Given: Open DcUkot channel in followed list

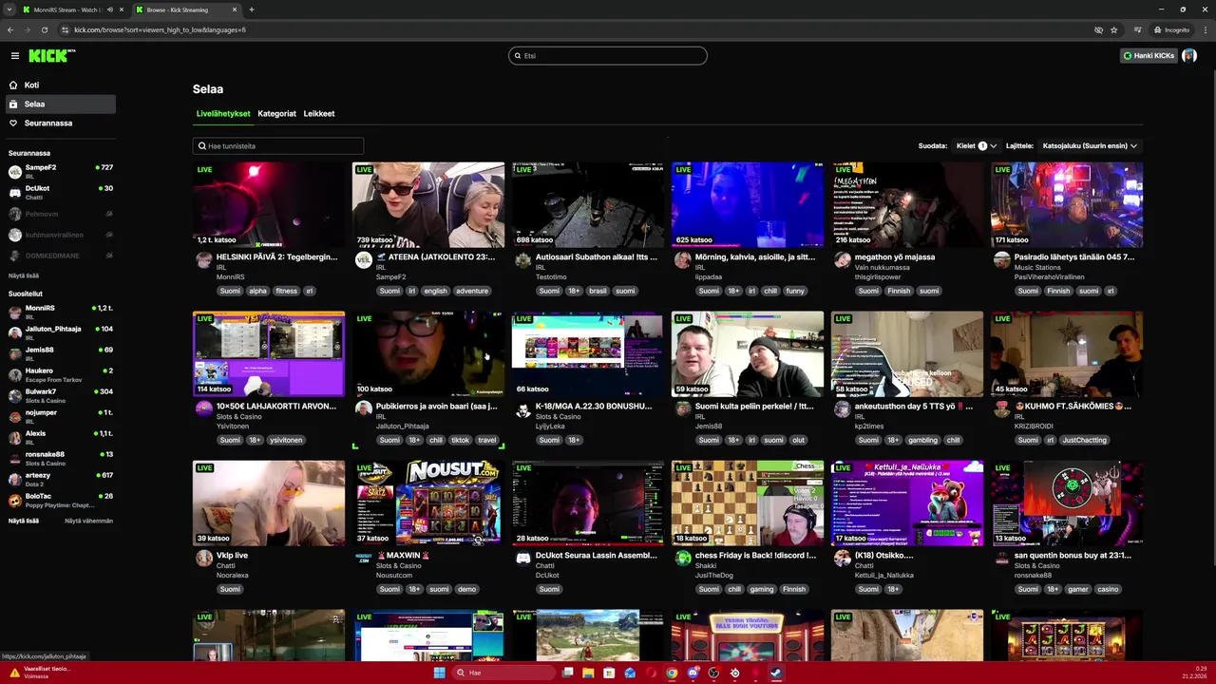Looking at the screenshot, I should [61, 192].
